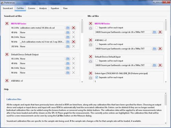Delete Default Device Default Input mic entry
Screen dimensions: 171x128
pyautogui.click(x=91, y=56)
